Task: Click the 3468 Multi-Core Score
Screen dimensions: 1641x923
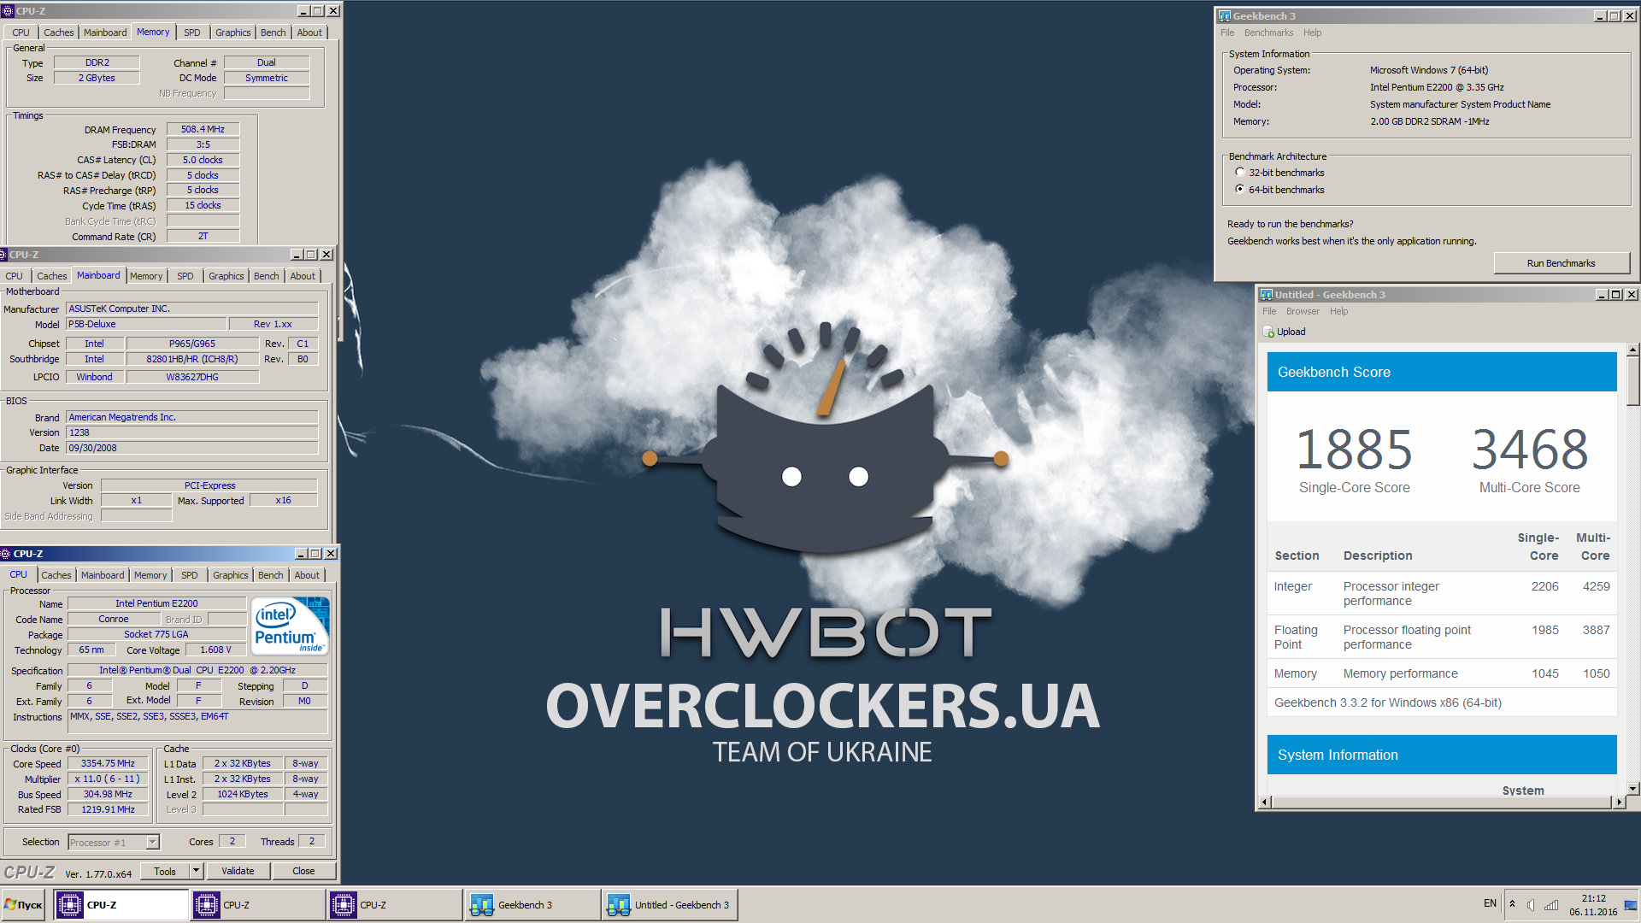Action: click(x=1529, y=450)
